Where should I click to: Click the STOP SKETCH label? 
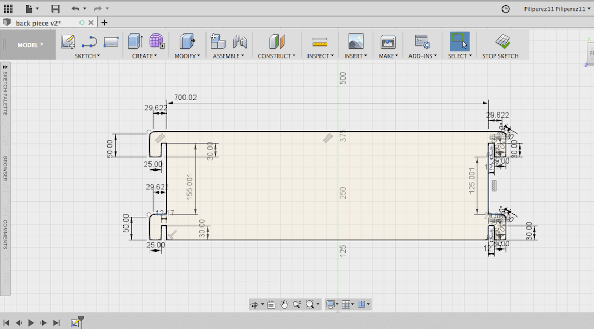pos(500,56)
